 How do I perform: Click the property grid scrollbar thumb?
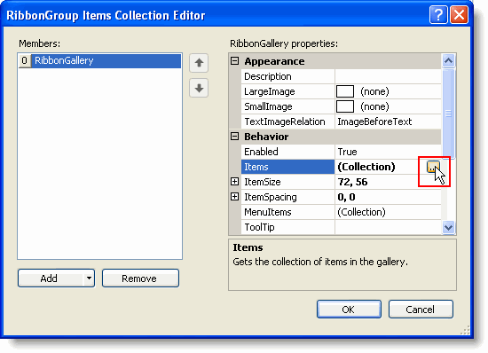(448, 114)
